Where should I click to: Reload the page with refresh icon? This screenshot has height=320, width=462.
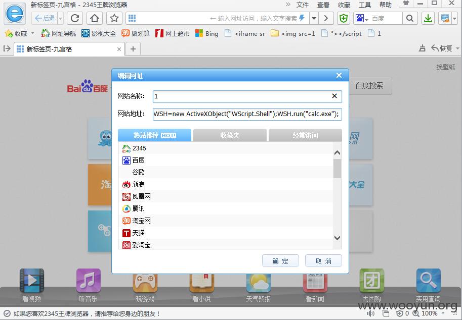point(75,18)
